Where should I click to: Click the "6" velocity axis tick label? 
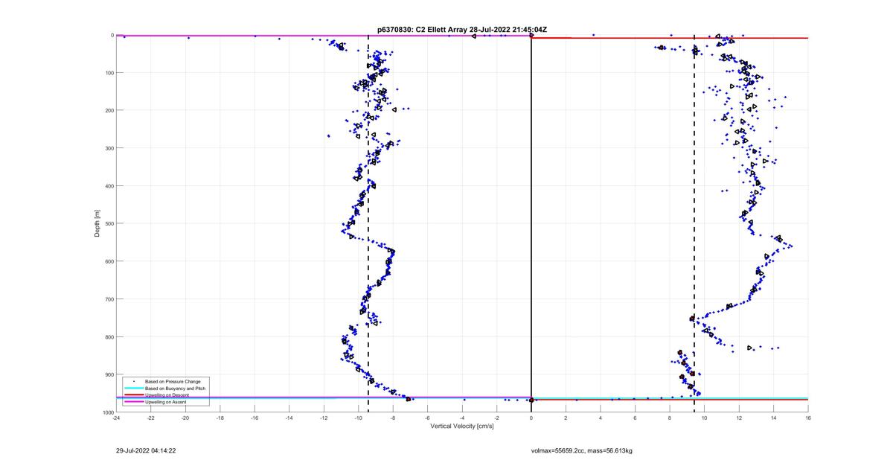[x=636, y=418]
